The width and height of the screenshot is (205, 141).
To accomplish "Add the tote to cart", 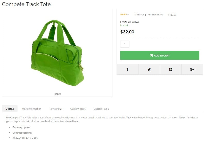I will click(160, 55).
